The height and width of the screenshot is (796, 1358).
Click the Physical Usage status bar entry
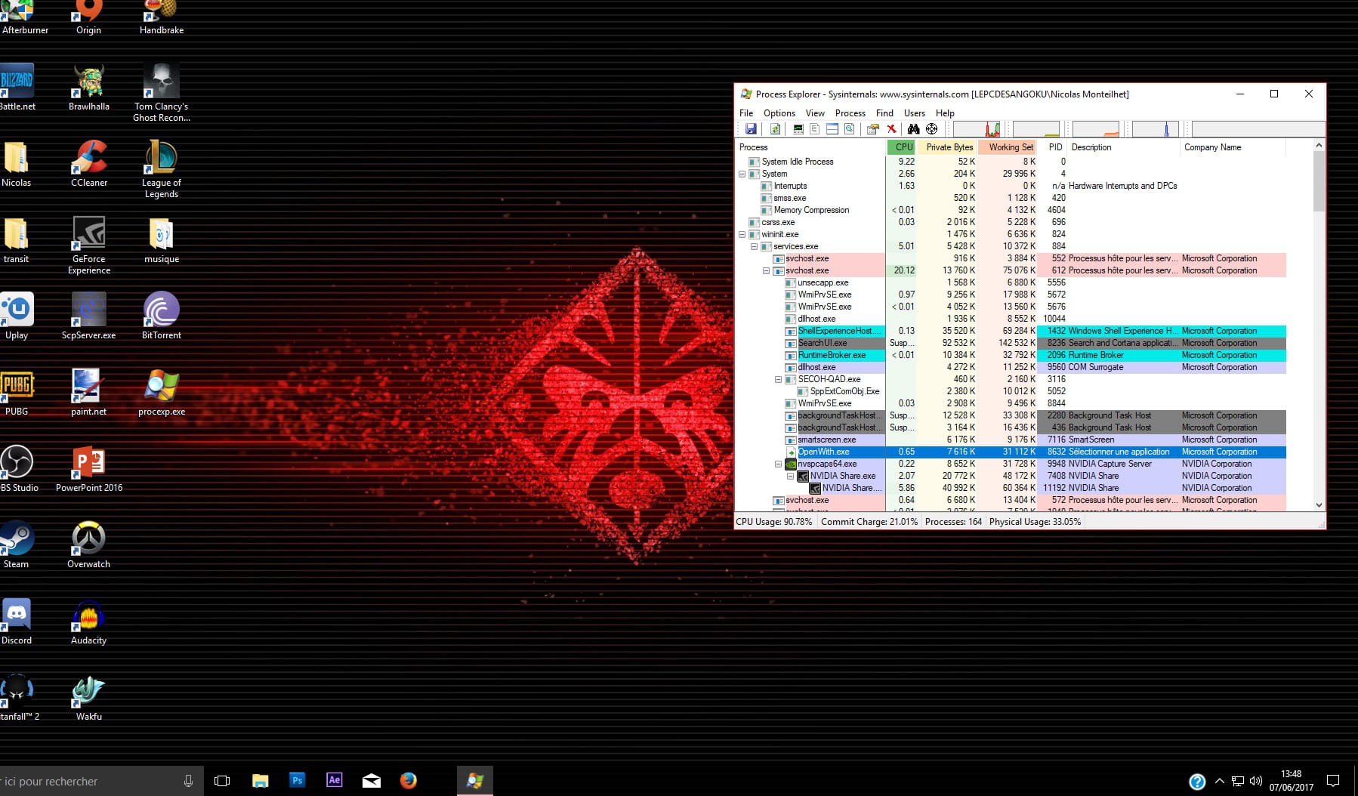click(x=1035, y=522)
